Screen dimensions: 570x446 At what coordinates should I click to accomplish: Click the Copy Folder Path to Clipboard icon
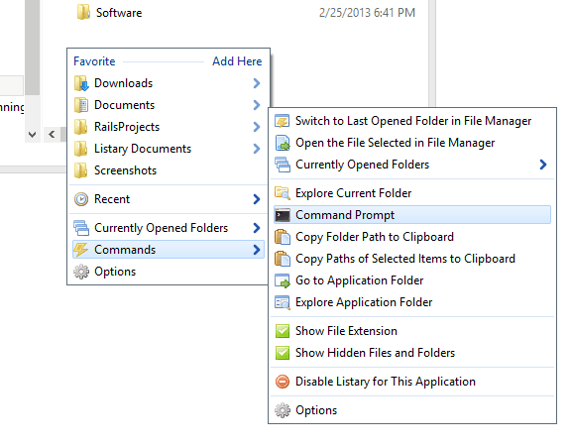pos(283,237)
